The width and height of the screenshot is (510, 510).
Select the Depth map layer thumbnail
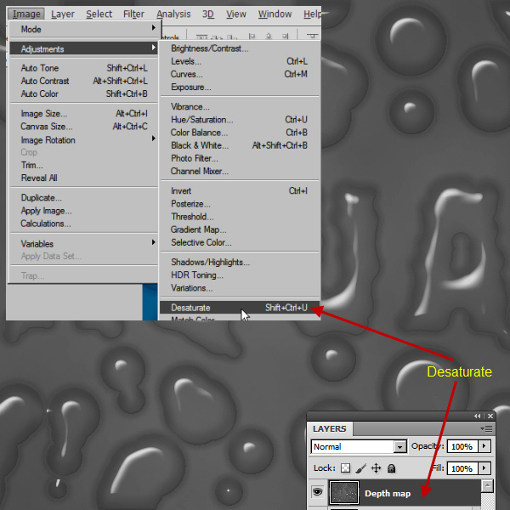point(343,494)
